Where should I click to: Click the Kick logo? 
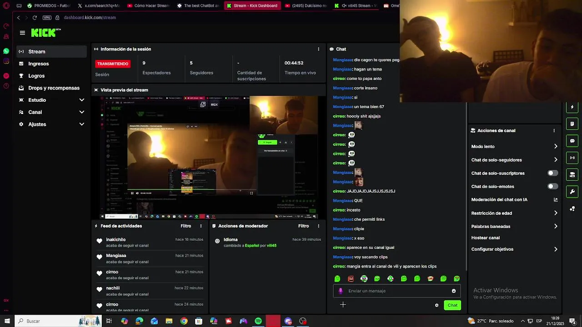(45, 32)
